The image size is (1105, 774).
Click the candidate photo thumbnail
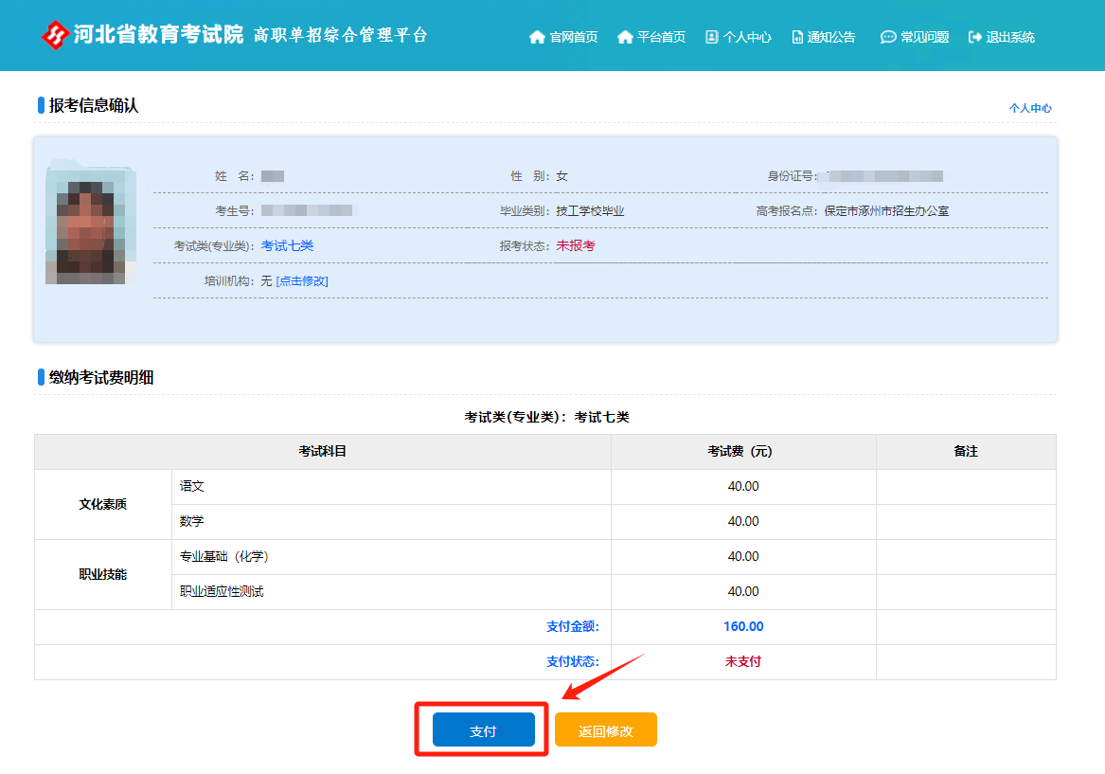(x=90, y=224)
